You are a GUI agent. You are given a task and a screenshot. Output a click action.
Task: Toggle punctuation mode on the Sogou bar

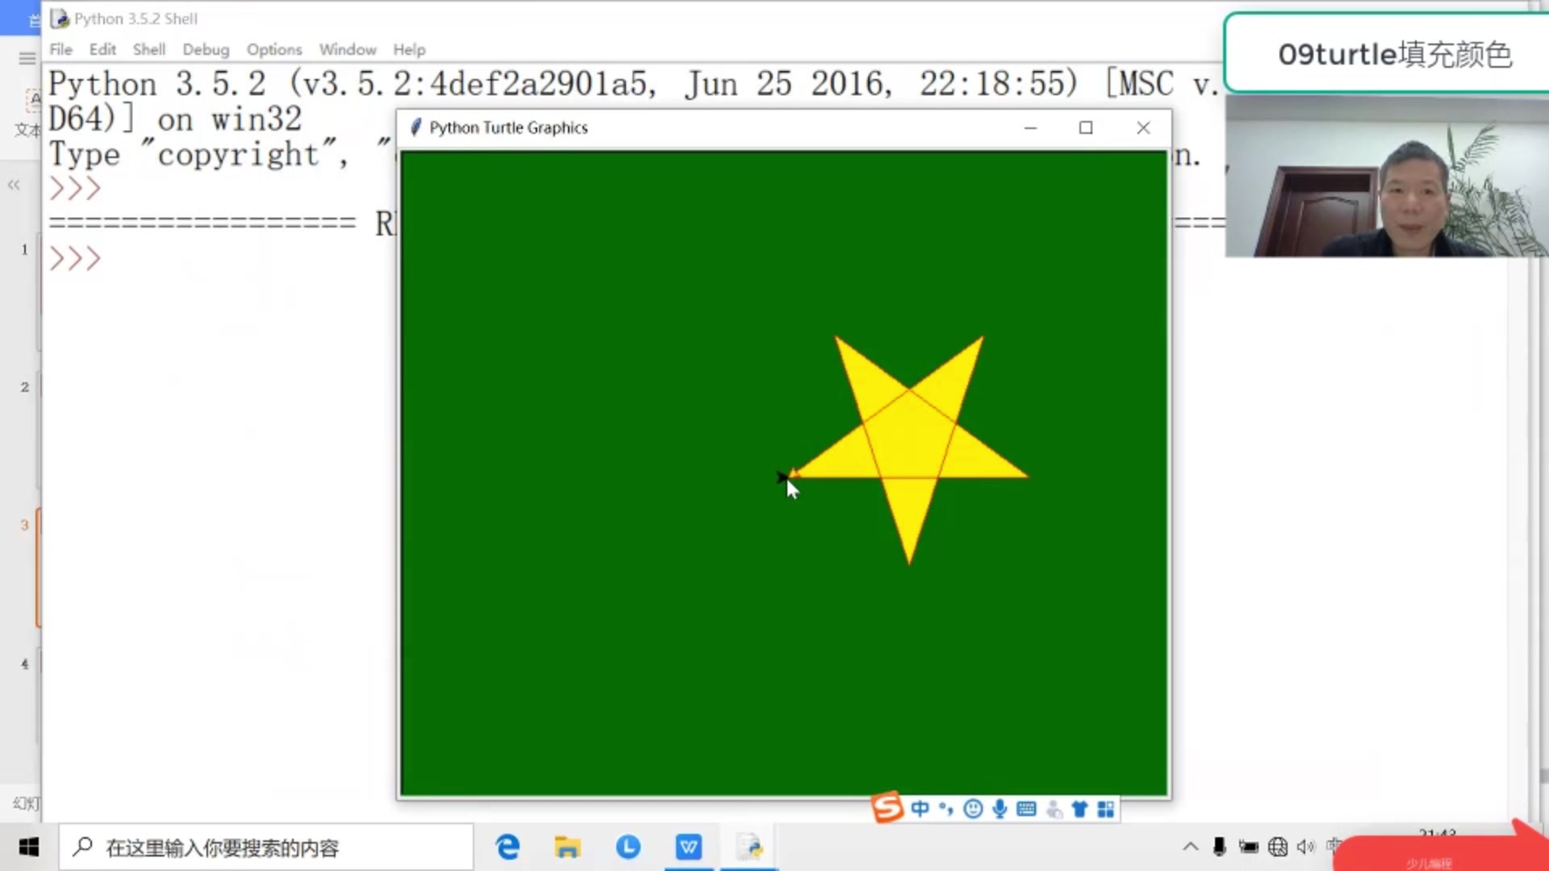click(x=946, y=808)
